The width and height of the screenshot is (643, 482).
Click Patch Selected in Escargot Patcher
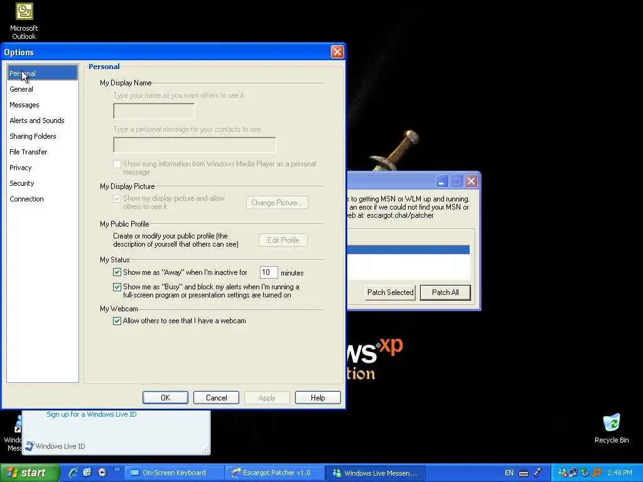pos(390,292)
